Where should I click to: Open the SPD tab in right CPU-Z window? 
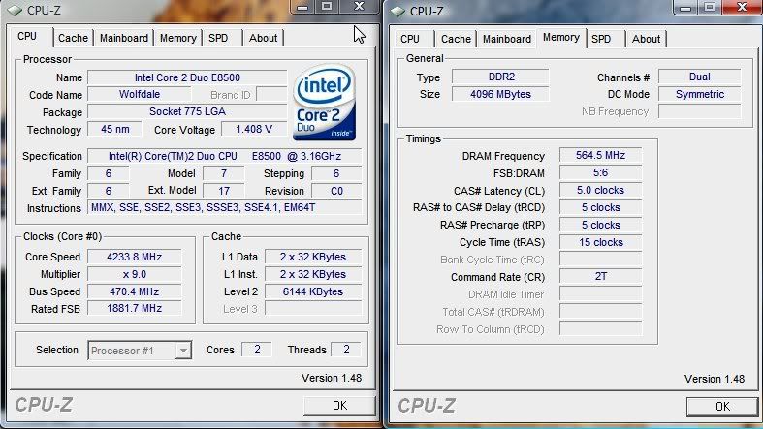[601, 39]
